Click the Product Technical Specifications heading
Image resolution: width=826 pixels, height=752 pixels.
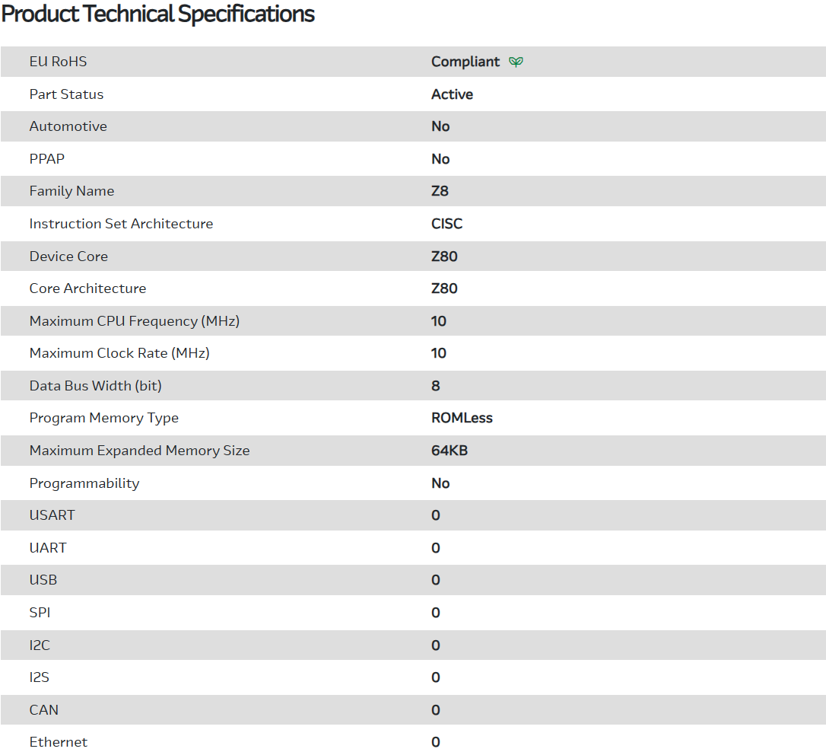[158, 14]
